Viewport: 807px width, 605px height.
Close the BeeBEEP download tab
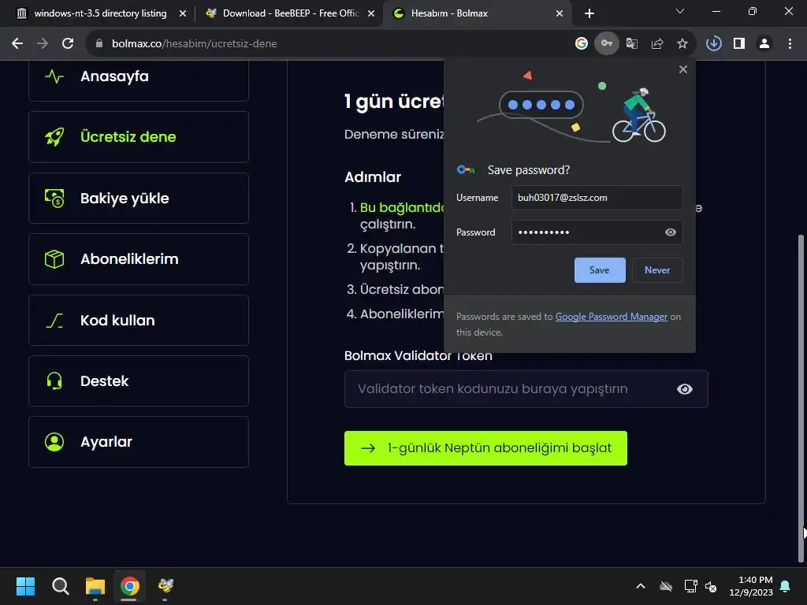371,13
